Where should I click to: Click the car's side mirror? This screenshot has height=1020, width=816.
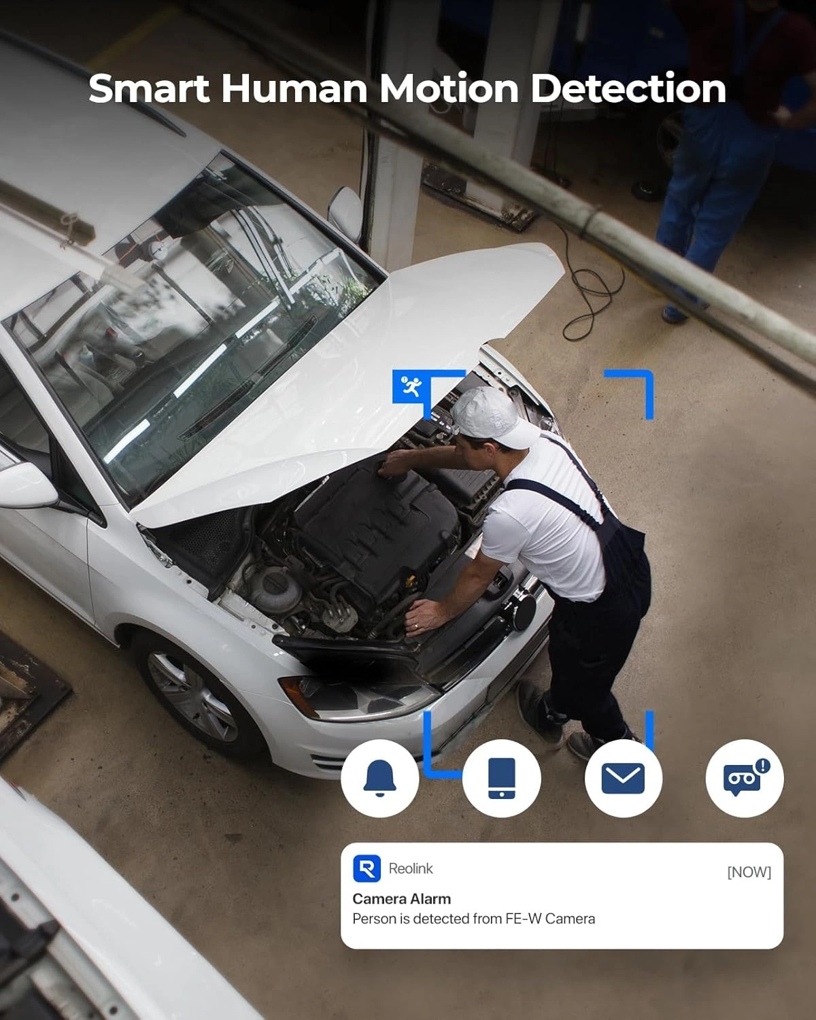pyautogui.click(x=27, y=484)
